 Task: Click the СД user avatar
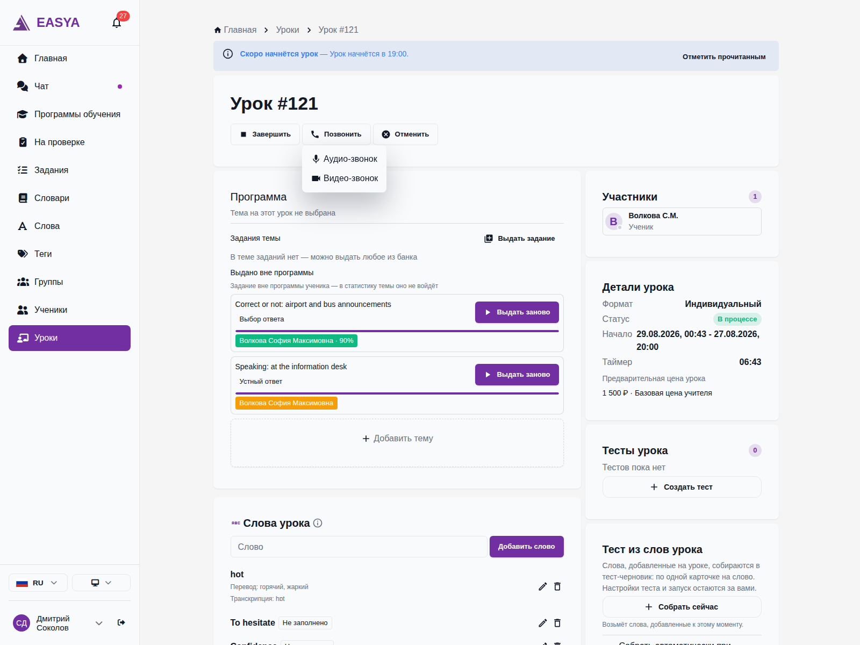(x=21, y=623)
